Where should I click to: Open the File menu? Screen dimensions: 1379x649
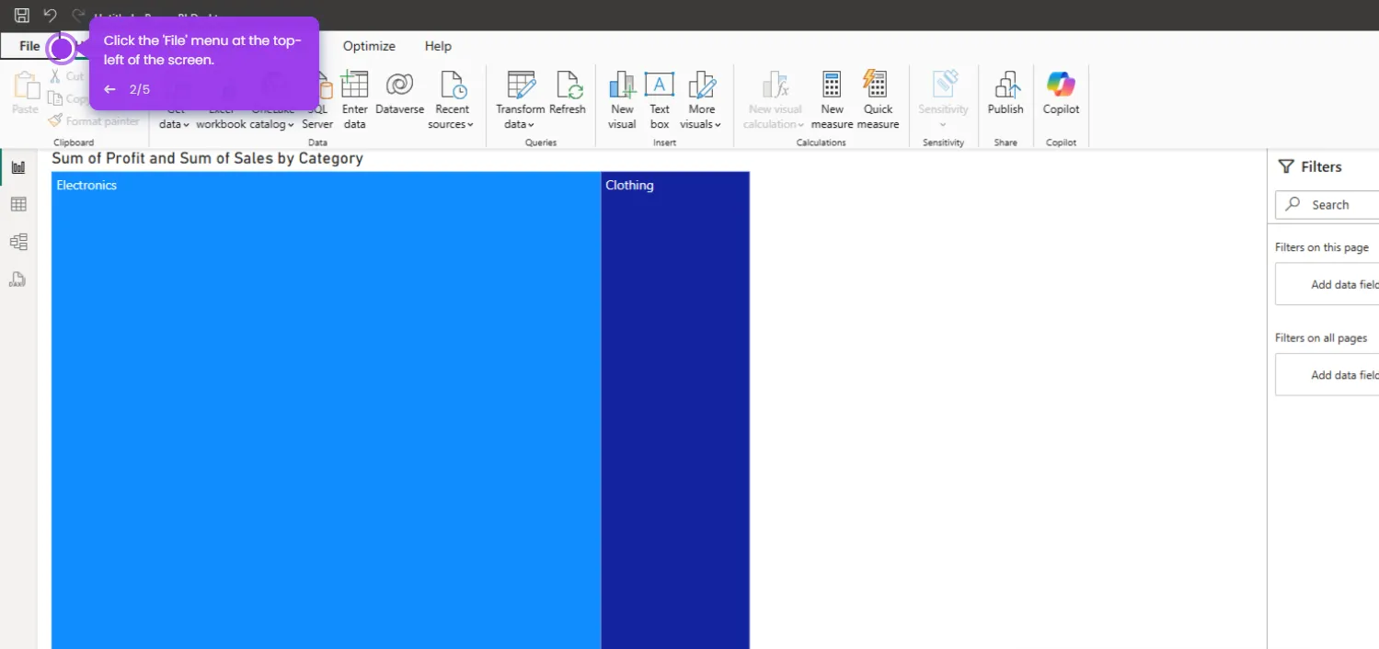point(29,46)
